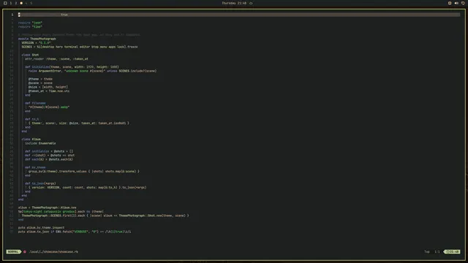Click the def initialize = @shots = [] line
Image resolution: width=468 pixels, height=263 pixels.
coord(49,151)
